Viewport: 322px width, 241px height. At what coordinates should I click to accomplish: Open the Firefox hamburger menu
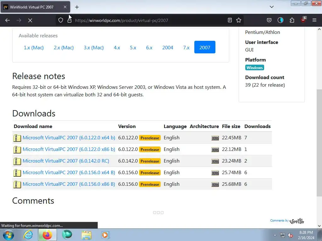[x=314, y=20]
